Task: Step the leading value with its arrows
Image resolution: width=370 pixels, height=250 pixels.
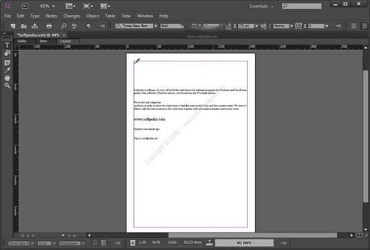Action: tap(235, 26)
